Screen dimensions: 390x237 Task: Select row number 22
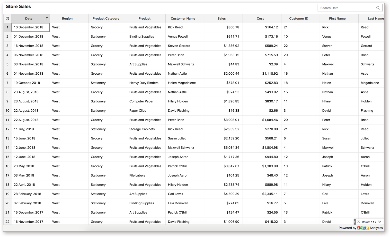pos(7,222)
